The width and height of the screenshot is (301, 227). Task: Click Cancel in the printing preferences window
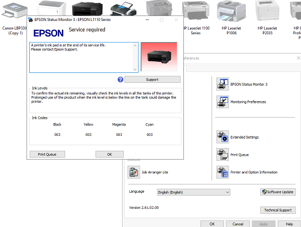pyautogui.click(x=238, y=224)
